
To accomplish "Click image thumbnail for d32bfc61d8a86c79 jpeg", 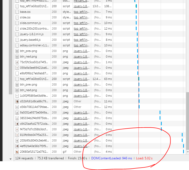I will pyautogui.click(x=17, y=101).
